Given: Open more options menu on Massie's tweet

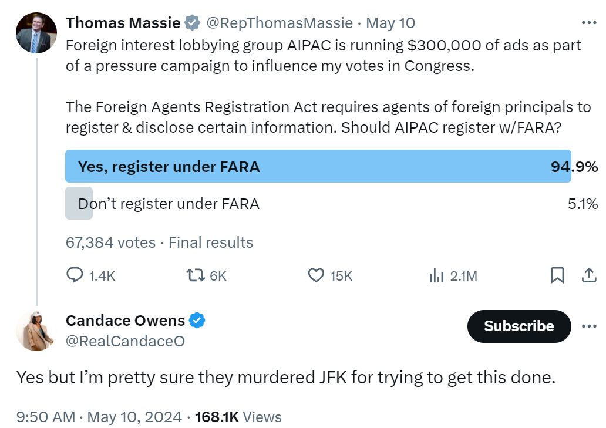Looking at the screenshot, I should click(588, 23).
